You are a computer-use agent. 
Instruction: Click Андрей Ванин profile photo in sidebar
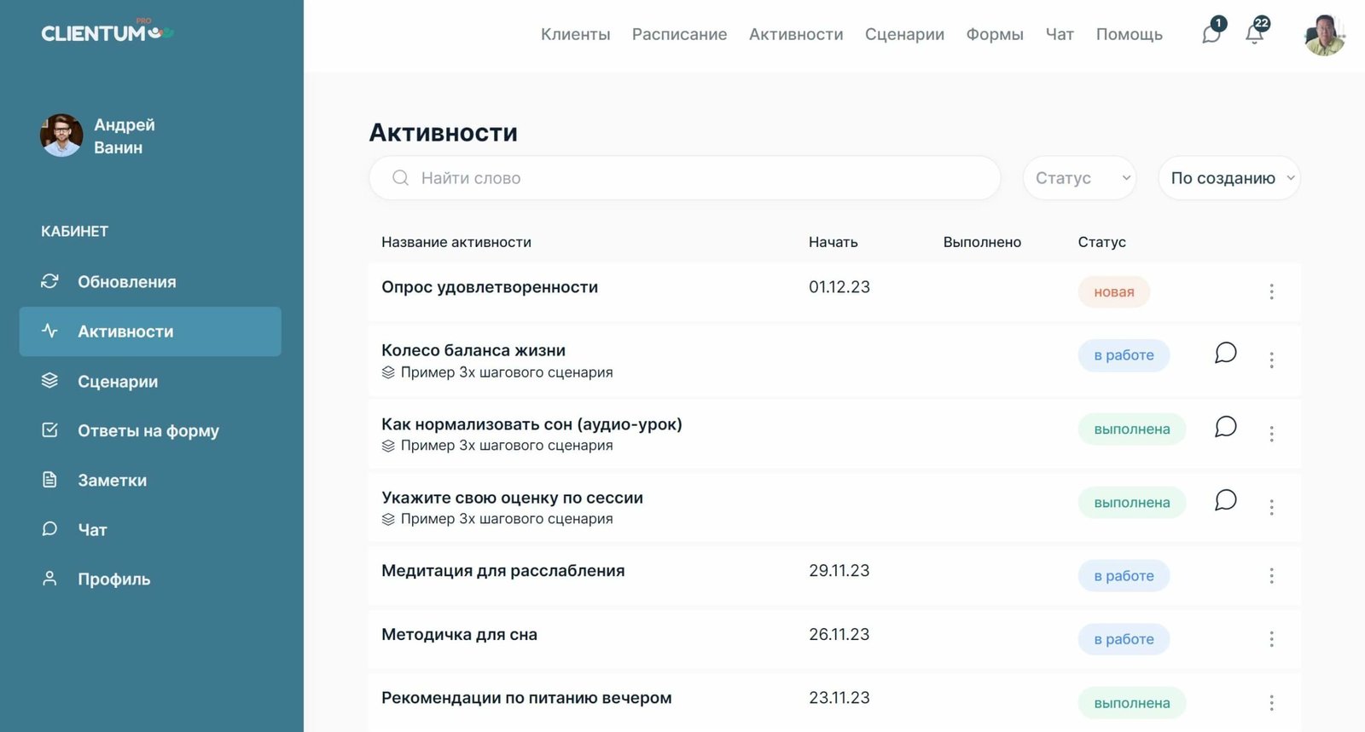(61, 135)
